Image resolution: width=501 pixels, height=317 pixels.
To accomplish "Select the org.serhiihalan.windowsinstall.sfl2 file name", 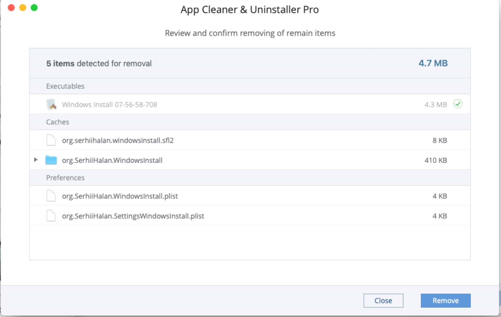I will point(118,140).
